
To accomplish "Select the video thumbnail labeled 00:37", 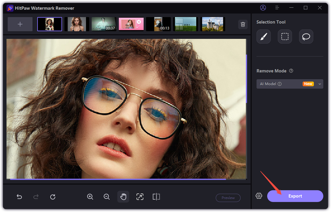I will click(x=104, y=24).
